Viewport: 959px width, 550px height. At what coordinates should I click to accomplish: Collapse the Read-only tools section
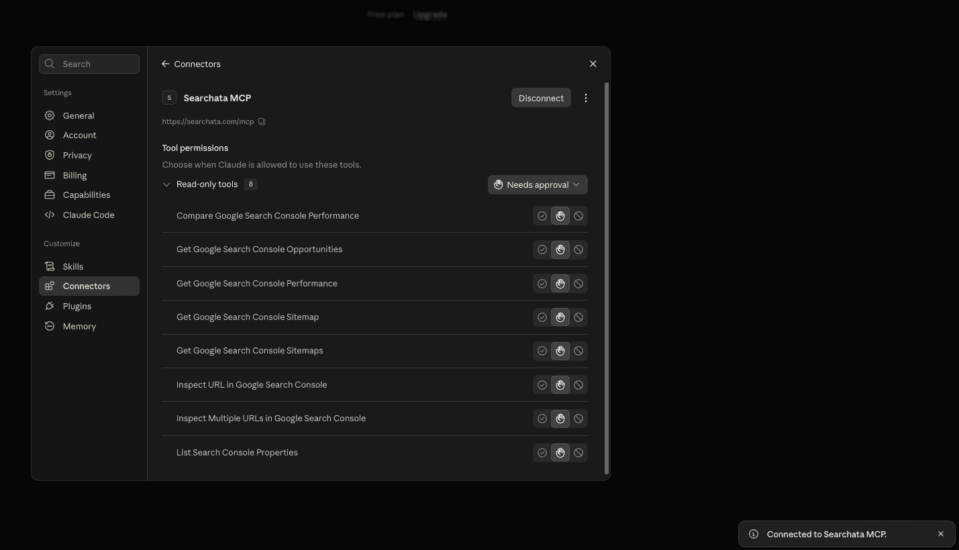[x=166, y=184]
